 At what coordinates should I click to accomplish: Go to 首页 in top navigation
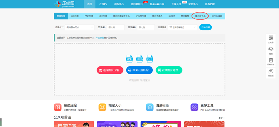coord(90,4)
